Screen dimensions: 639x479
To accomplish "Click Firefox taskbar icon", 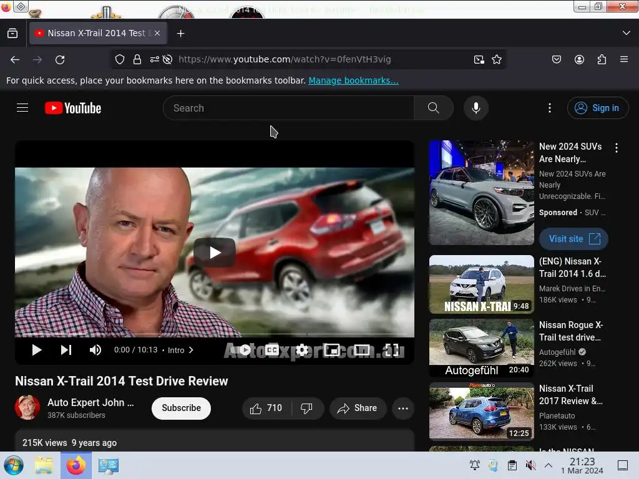I will [76, 465].
